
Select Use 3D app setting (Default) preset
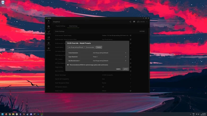coord(76,47)
